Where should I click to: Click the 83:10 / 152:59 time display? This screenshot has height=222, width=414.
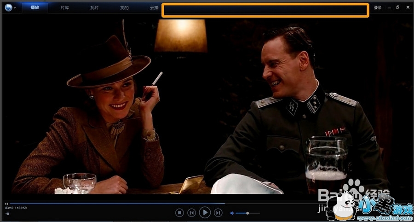pos(16,208)
